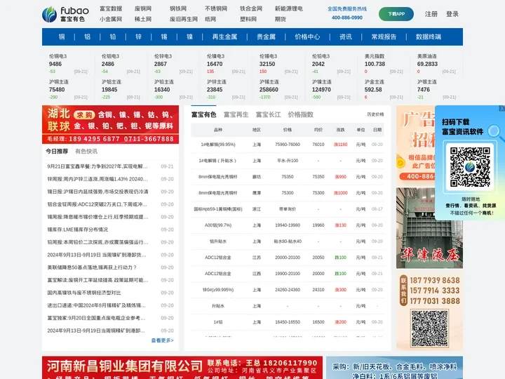Select 锡 in the blue navigation bar
This screenshot has height=379, width=505.
point(164,36)
